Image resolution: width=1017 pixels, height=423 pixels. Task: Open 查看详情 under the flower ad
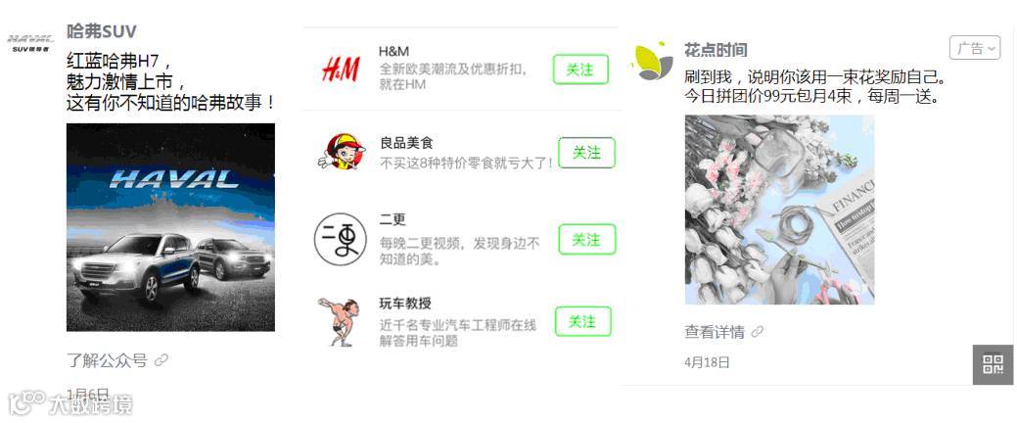[x=715, y=332]
